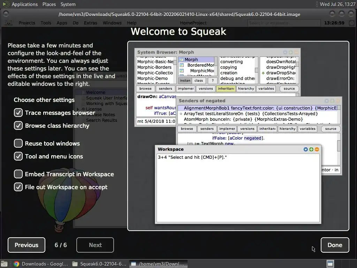Click browse button in System Browser
The height and width of the screenshot is (268, 357).
145,89
